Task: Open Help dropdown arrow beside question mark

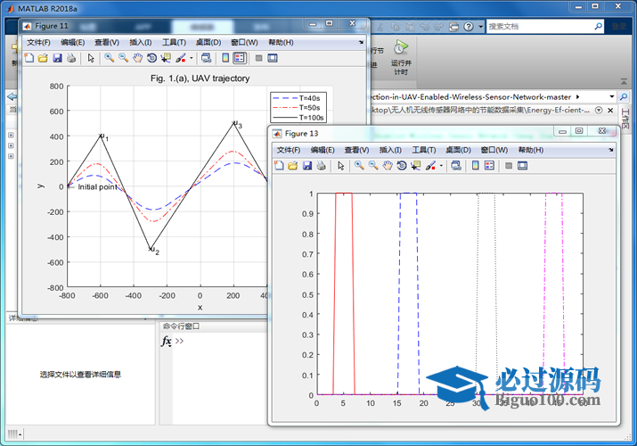Action: click(481, 27)
